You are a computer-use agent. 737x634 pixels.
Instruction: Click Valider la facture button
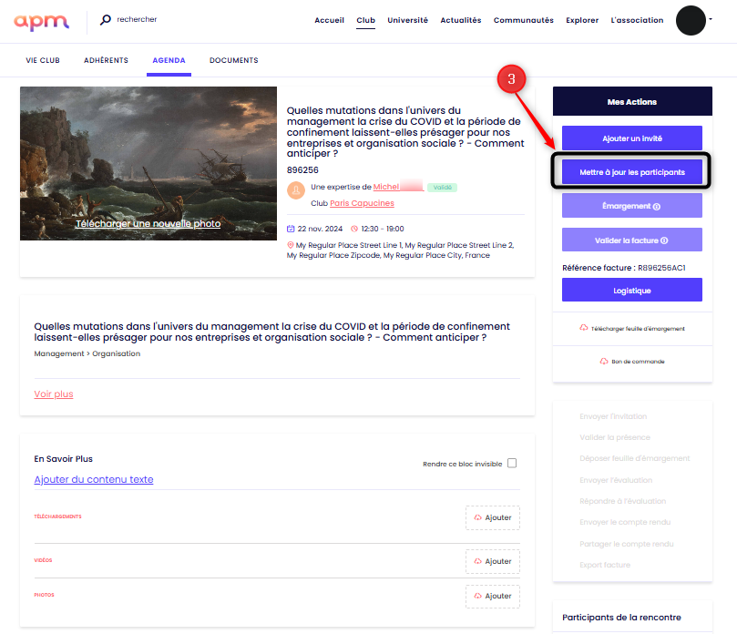(631, 240)
